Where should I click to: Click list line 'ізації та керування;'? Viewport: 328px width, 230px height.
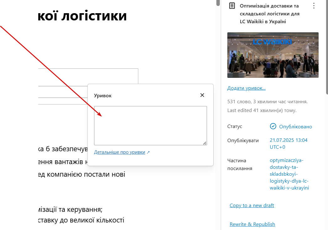70,209
